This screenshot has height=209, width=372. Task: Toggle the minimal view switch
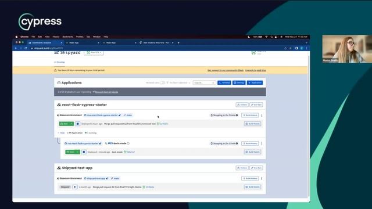[x=162, y=82]
